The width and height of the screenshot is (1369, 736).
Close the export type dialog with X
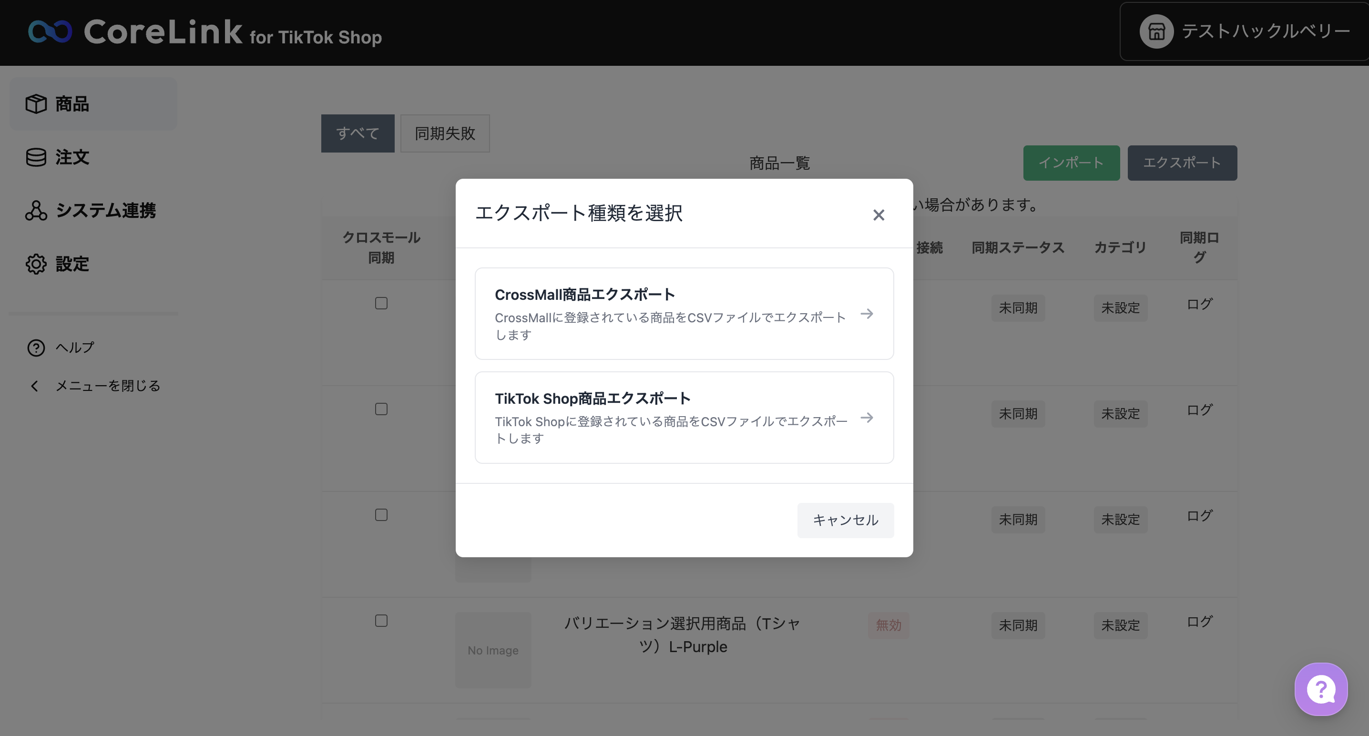point(879,215)
